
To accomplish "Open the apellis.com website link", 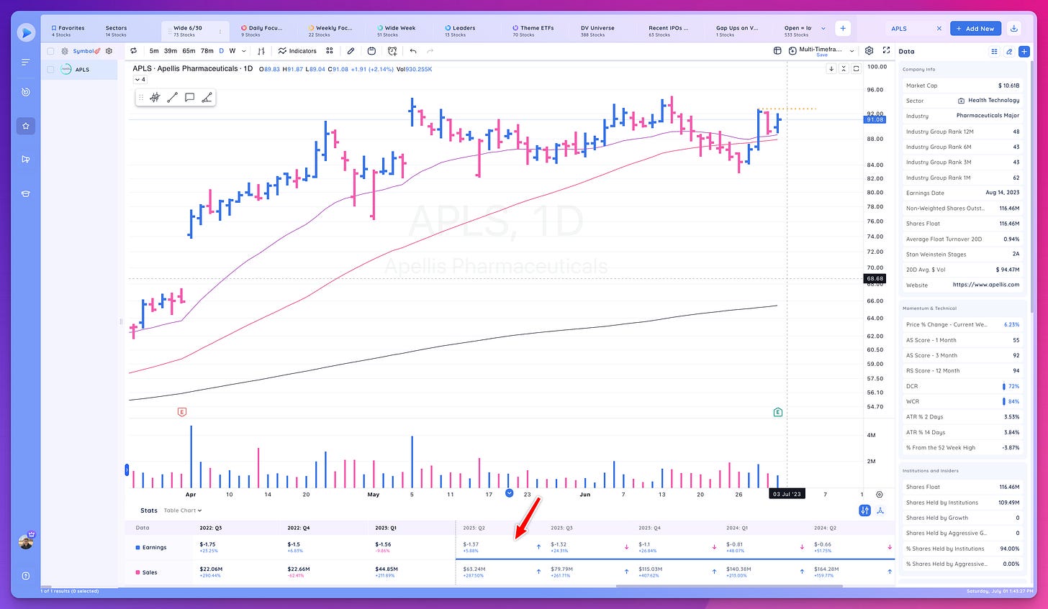I will [986, 285].
